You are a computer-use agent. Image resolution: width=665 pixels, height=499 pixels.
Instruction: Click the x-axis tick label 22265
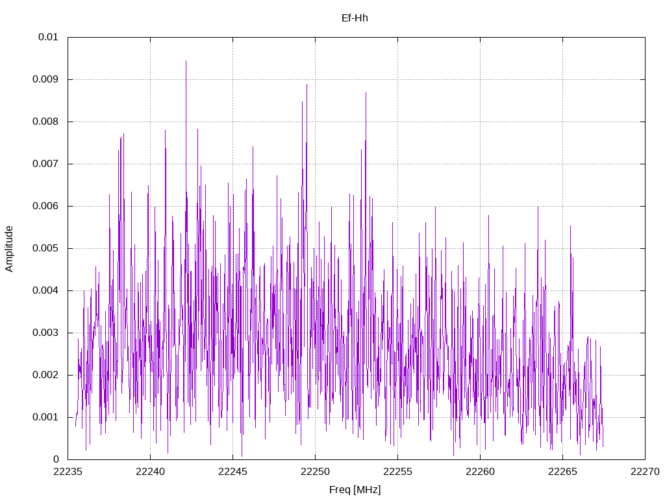click(x=563, y=472)
